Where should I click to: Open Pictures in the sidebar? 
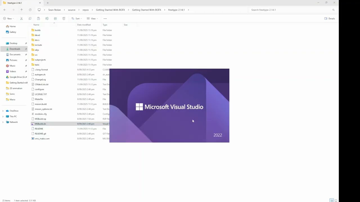(14, 60)
